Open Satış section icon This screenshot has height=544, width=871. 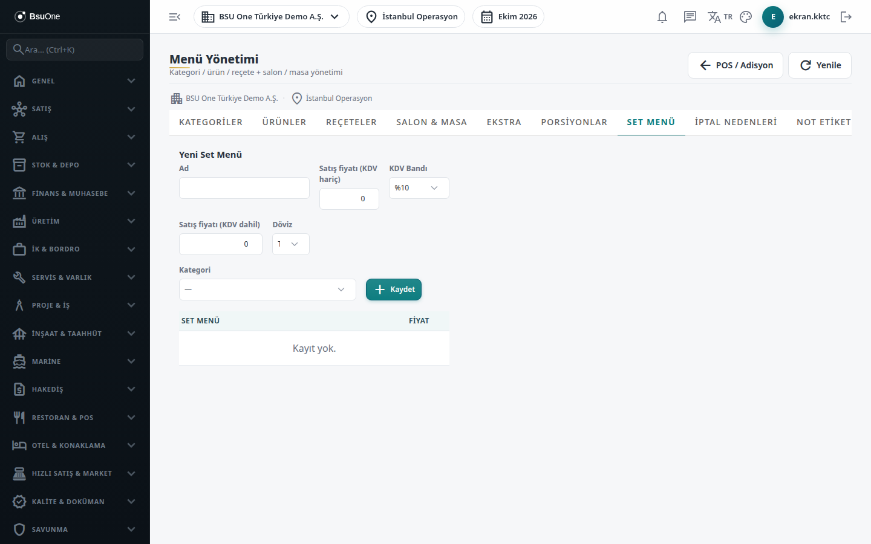click(19, 109)
